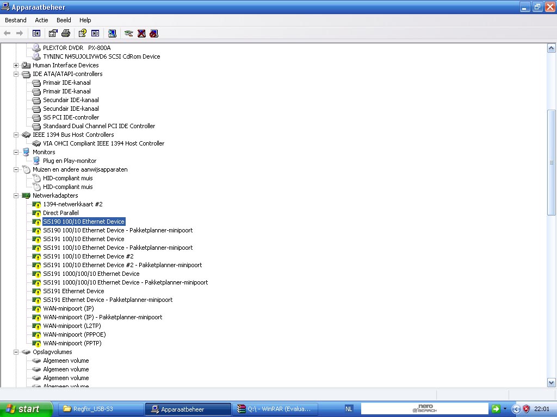The height and width of the screenshot is (417, 557).
Task: Click the small dropdown arrow beside the go button
Action: [x=505, y=409]
